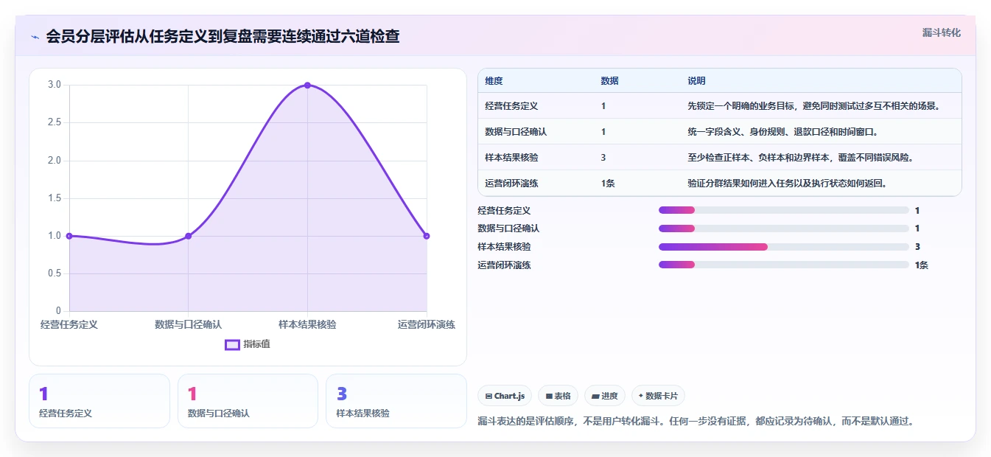Click the 维度 column header

point(494,80)
